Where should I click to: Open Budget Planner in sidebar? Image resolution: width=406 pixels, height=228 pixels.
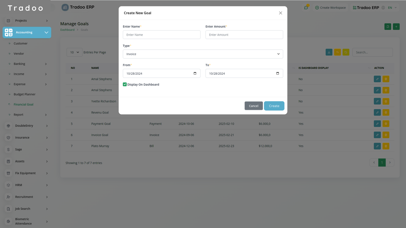pos(24,94)
